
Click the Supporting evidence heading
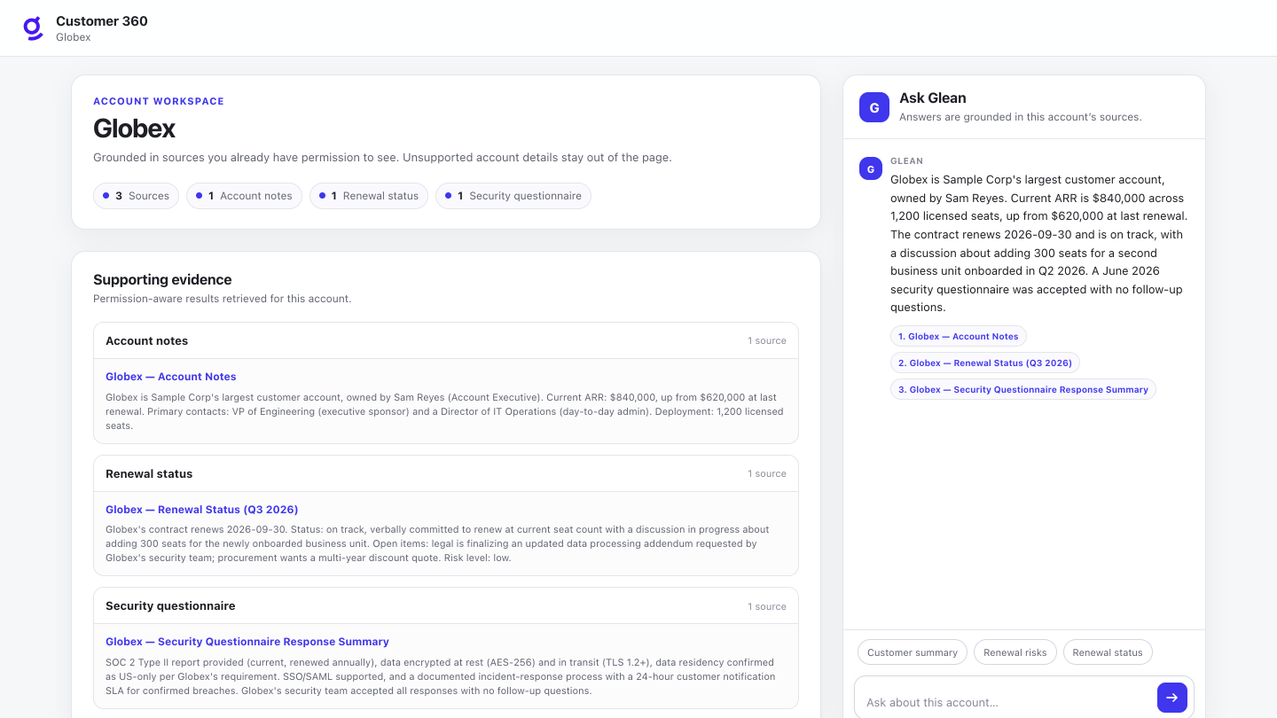tap(162, 280)
